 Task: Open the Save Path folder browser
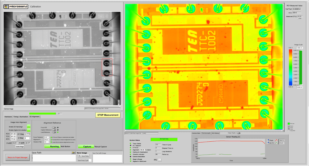point(74,153)
